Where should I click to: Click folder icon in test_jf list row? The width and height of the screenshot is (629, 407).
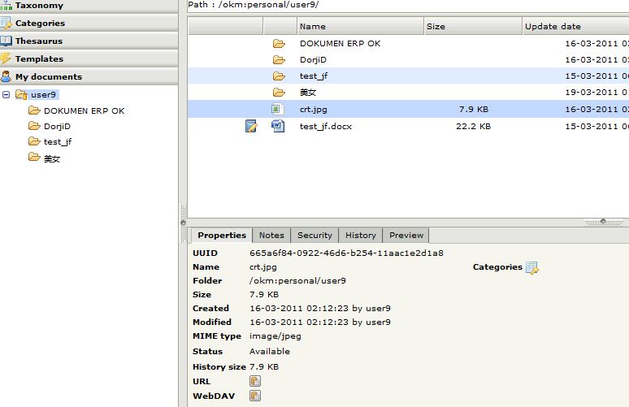pos(280,76)
